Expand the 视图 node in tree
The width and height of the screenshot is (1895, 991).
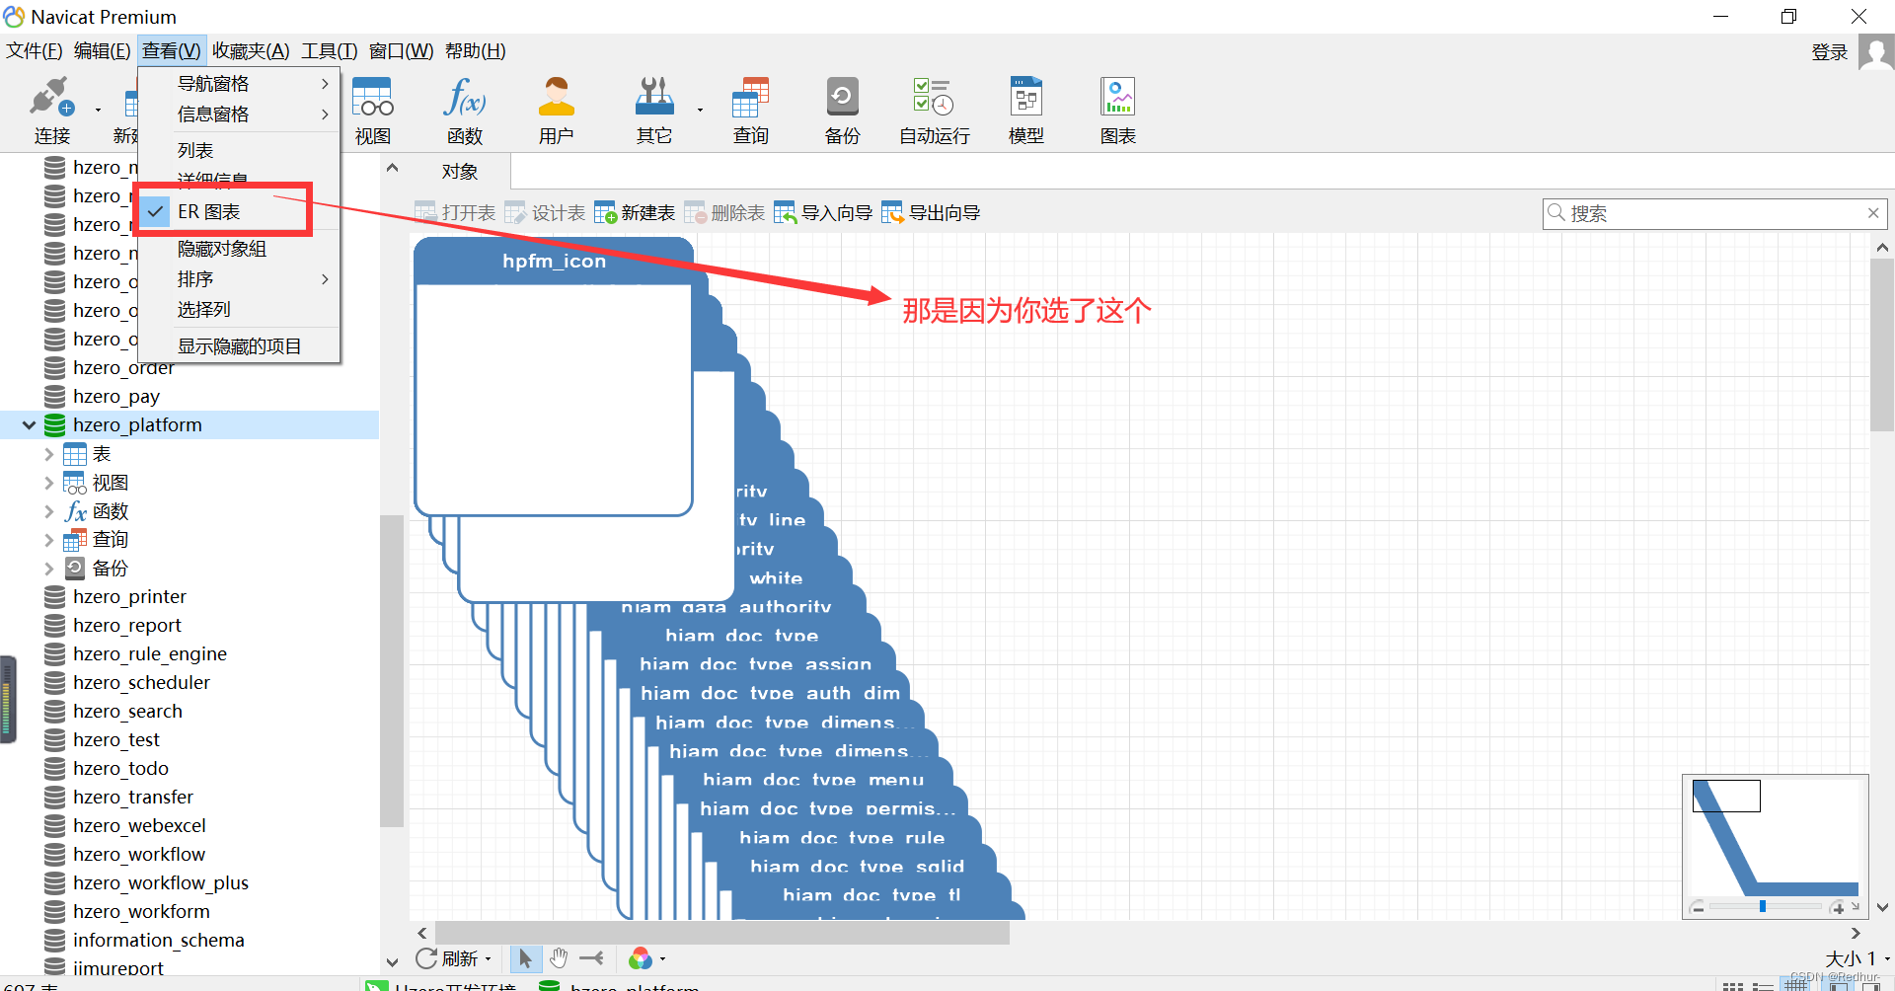pos(49,483)
